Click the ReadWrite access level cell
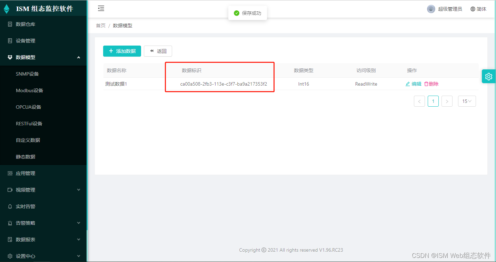The image size is (496, 262). click(x=366, y=84)
